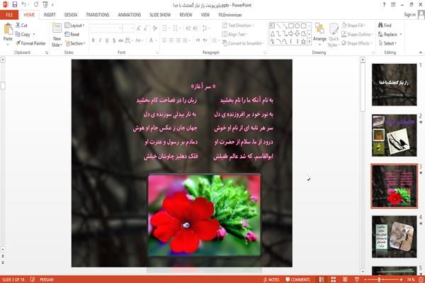This screenshot has height=283, width=425.
Task: Align text left
Action: pyautogui.click(x=164, y=40)
